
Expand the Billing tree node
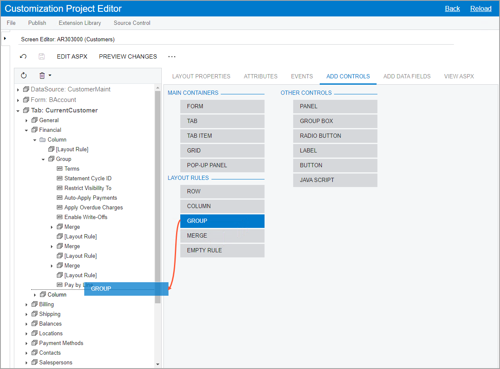(27, 305)
